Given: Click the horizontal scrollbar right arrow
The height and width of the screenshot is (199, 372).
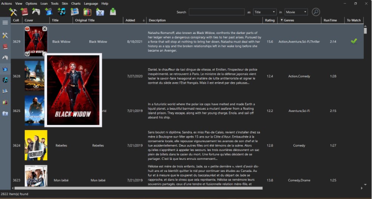Looking at the screenshot, I should 361,188.
